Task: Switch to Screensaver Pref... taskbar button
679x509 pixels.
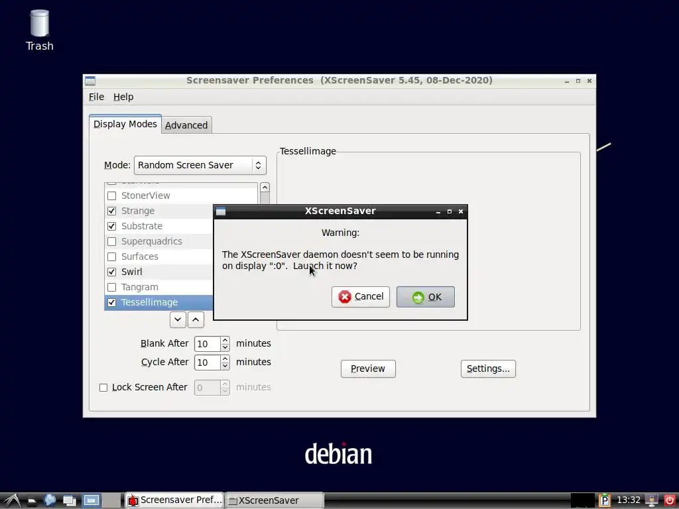Action: tap(174, 500)
